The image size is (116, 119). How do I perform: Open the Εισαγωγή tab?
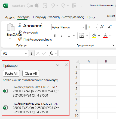tap(39, 17)
